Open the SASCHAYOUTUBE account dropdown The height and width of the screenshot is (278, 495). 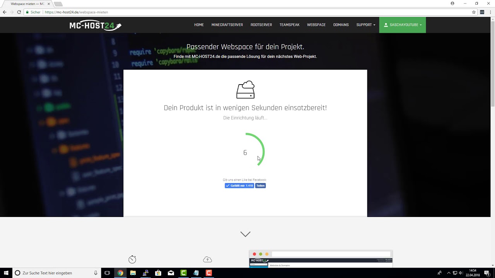point(402,25)
